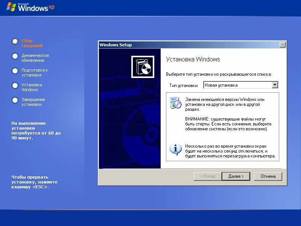Close the Windows Setup dialog

tap(282, 45)
